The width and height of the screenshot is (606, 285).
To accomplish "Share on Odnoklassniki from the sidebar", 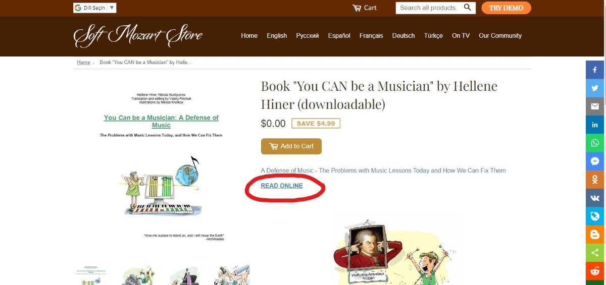I will (595, 180).
